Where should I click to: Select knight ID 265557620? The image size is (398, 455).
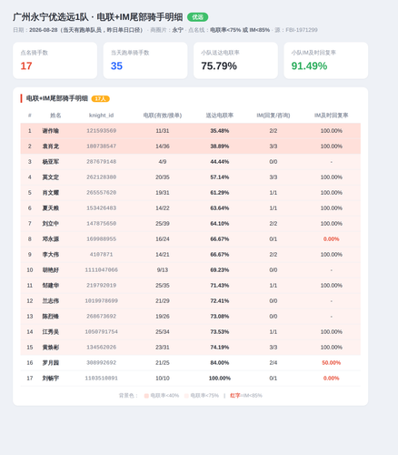[x=101, y=193]
